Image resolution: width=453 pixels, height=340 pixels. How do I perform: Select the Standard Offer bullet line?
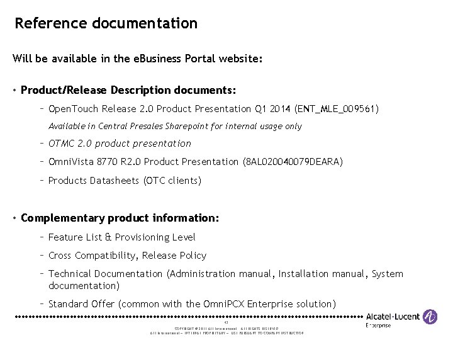(192, 303)
